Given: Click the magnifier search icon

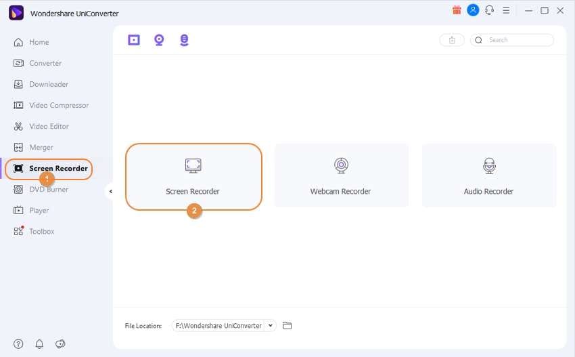Looking at the screenshot, I should coord(478,40).
